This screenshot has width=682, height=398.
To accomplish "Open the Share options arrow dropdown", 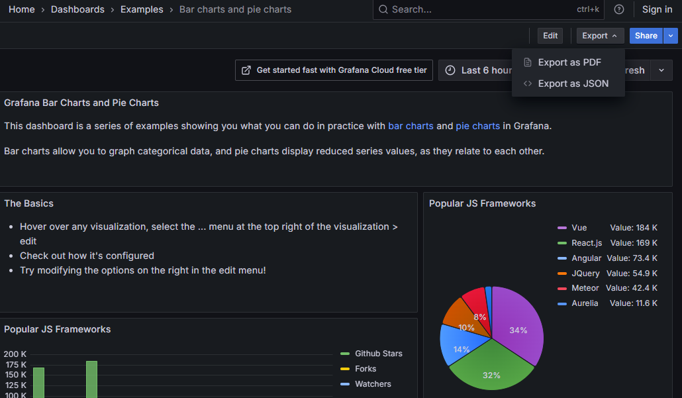I will pos(671,36).
